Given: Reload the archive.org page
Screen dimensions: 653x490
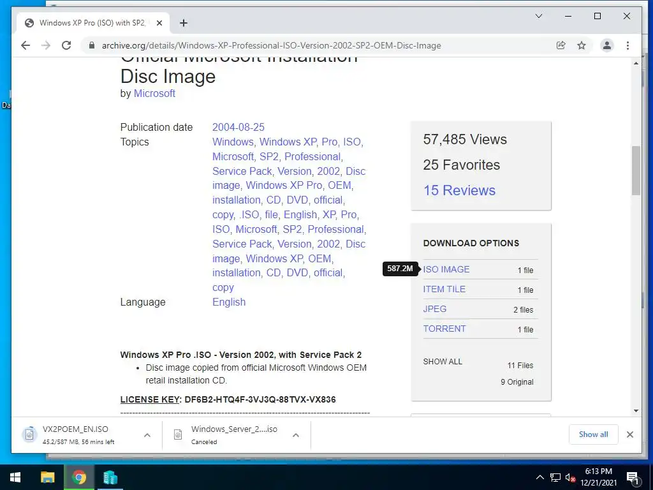Looking at the screenshot, I should pyautogui.click(x=66, y=45).
